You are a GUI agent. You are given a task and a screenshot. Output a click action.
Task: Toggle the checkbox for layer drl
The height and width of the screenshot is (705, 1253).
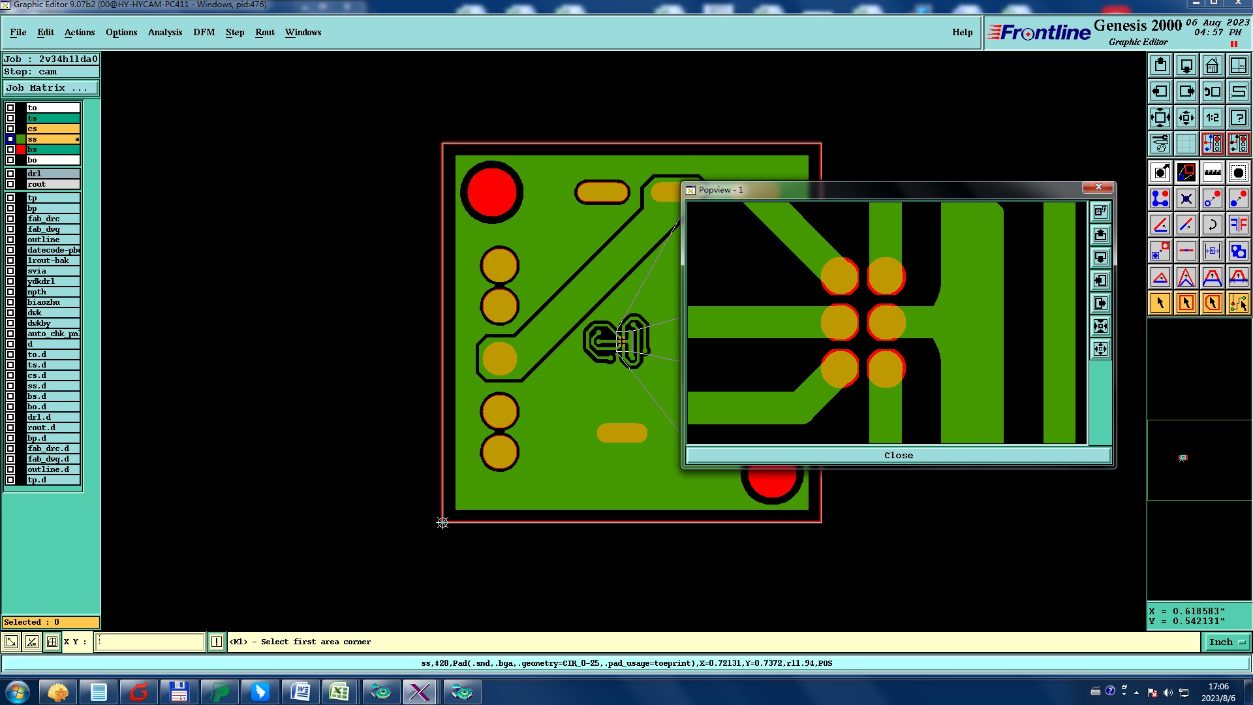pyautogui.click(x=10, y=174)
